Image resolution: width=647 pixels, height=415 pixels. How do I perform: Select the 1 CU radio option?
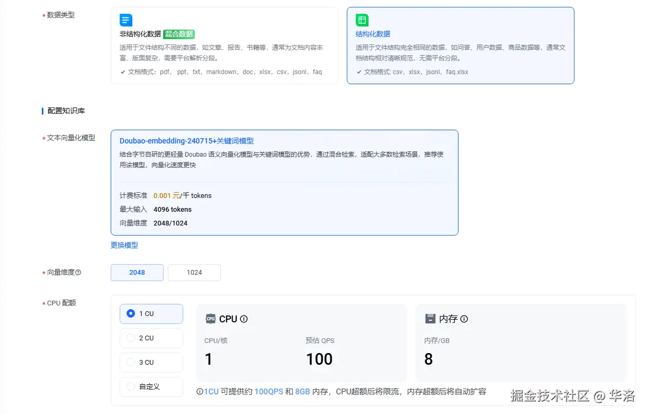click(x=151, y=314)
